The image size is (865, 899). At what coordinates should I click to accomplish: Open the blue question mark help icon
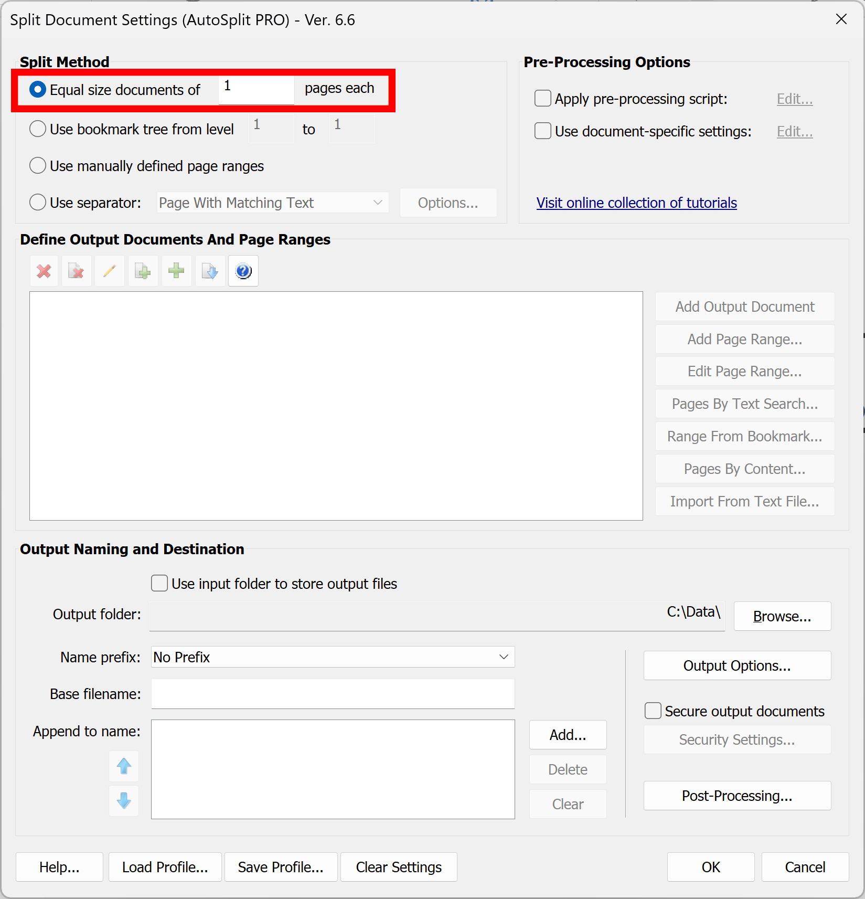coord(243,271)
